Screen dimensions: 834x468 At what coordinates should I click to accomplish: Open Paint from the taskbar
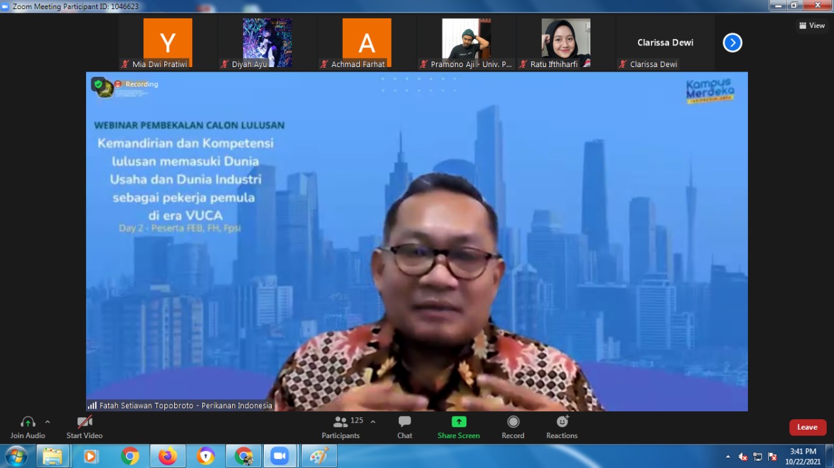(x=319, y=456)
